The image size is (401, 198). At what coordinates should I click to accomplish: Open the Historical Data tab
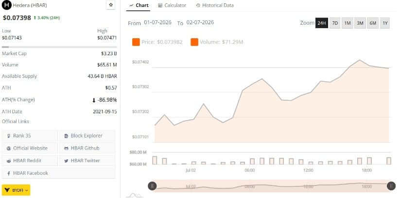coord(215,5)
